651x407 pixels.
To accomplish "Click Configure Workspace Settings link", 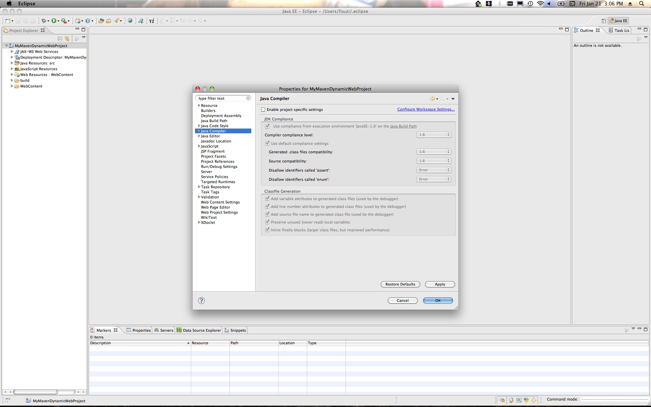I will [x=426, y=109].
